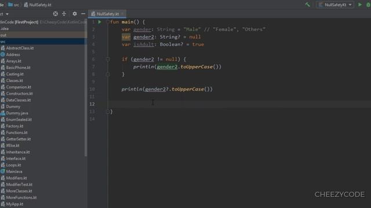371x208 pixels.
Task: Click the locate/select opened file target icon
Action: (56, 14)
